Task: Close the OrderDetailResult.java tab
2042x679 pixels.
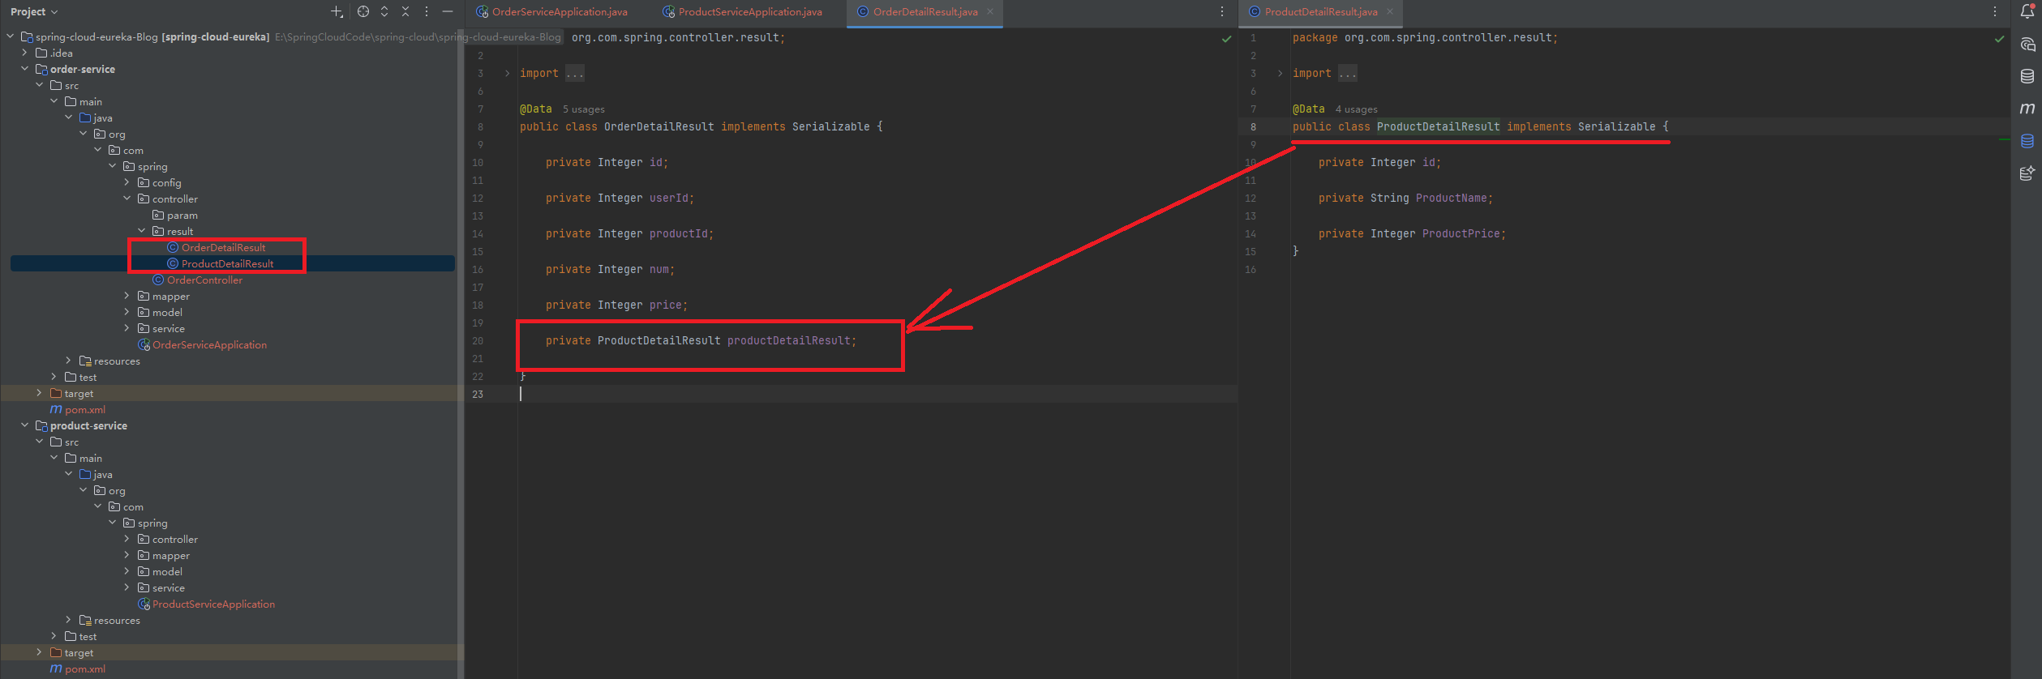Action: (x=990, y=11)
